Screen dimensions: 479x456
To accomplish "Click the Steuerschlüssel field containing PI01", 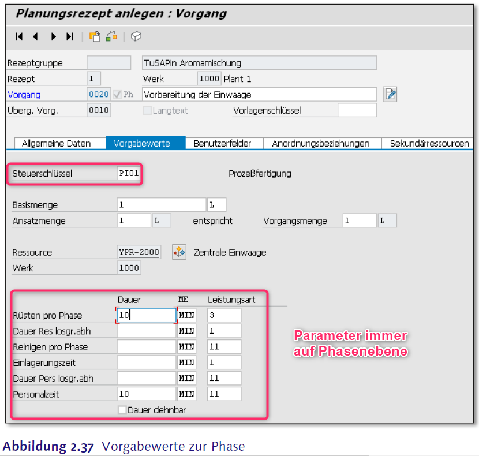I will [129, 173].
